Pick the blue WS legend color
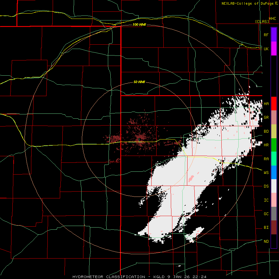The image size is (279, 279). 274,172
